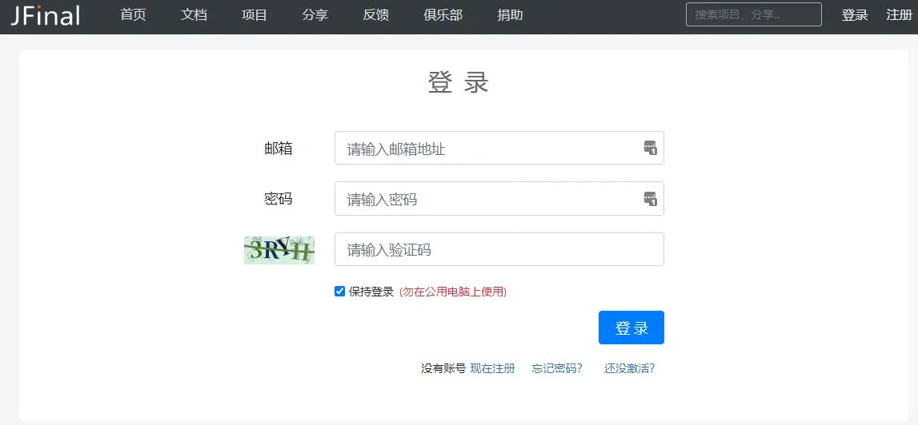This screenshot has height=425, width=918.
Task: Click the 密码 field label
Action: pyautogui.click(x=278, y=199)
